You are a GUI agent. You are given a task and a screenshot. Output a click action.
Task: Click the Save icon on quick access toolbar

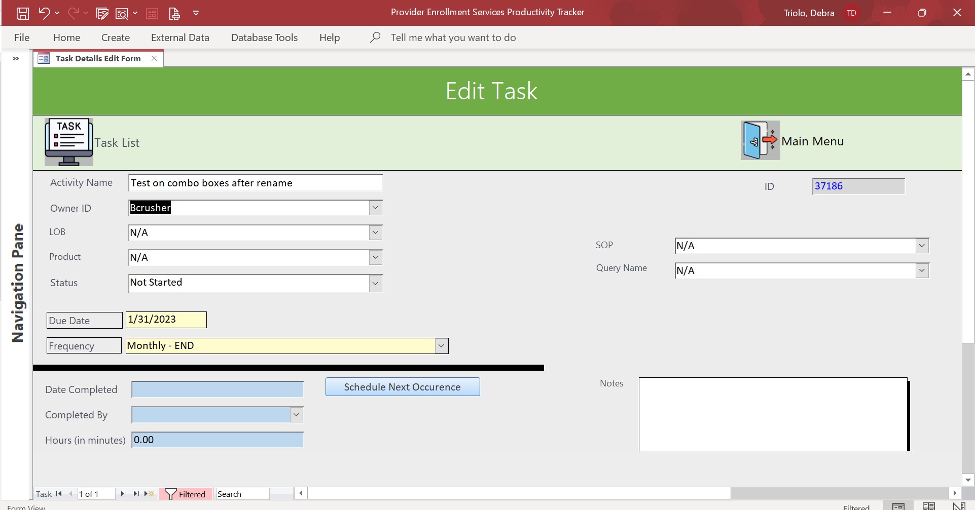pyautogui.click(x=22, y=13)
